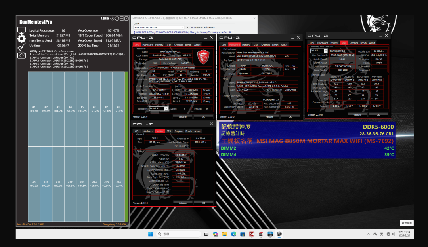This screenshot has height=247, width=428.
Task: Switch to Bench tab in CPU-Z CPU window
Action: click(188, 45)
